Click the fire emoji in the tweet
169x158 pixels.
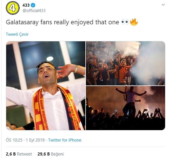click(x=134, y=22)
